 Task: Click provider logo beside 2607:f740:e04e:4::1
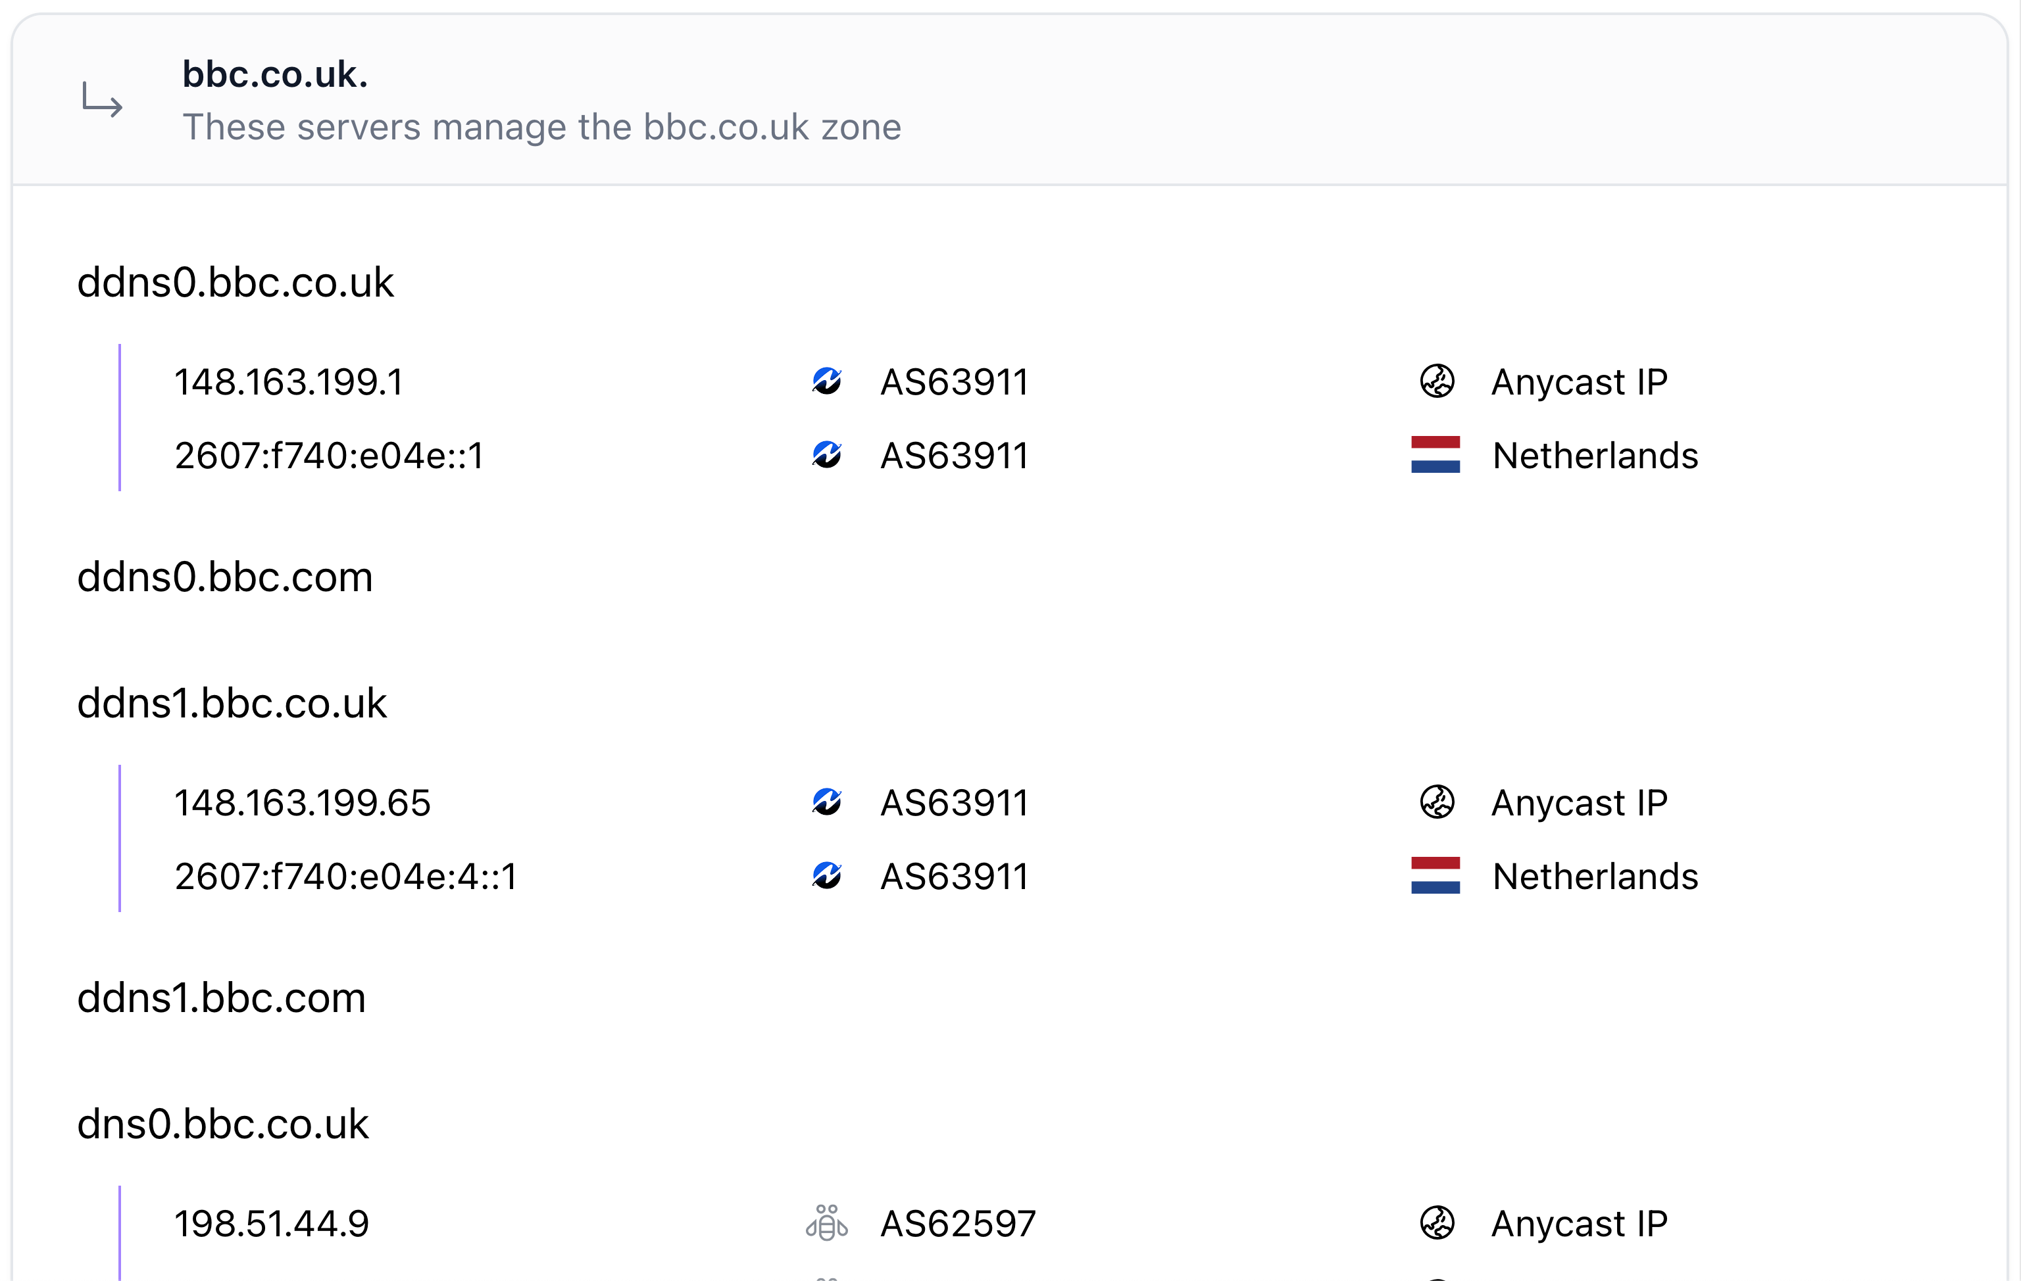827,877
